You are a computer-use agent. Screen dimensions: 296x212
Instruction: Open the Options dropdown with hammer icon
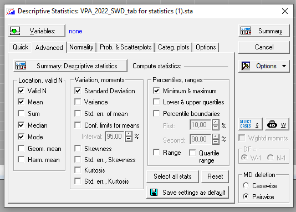point(264,66)
